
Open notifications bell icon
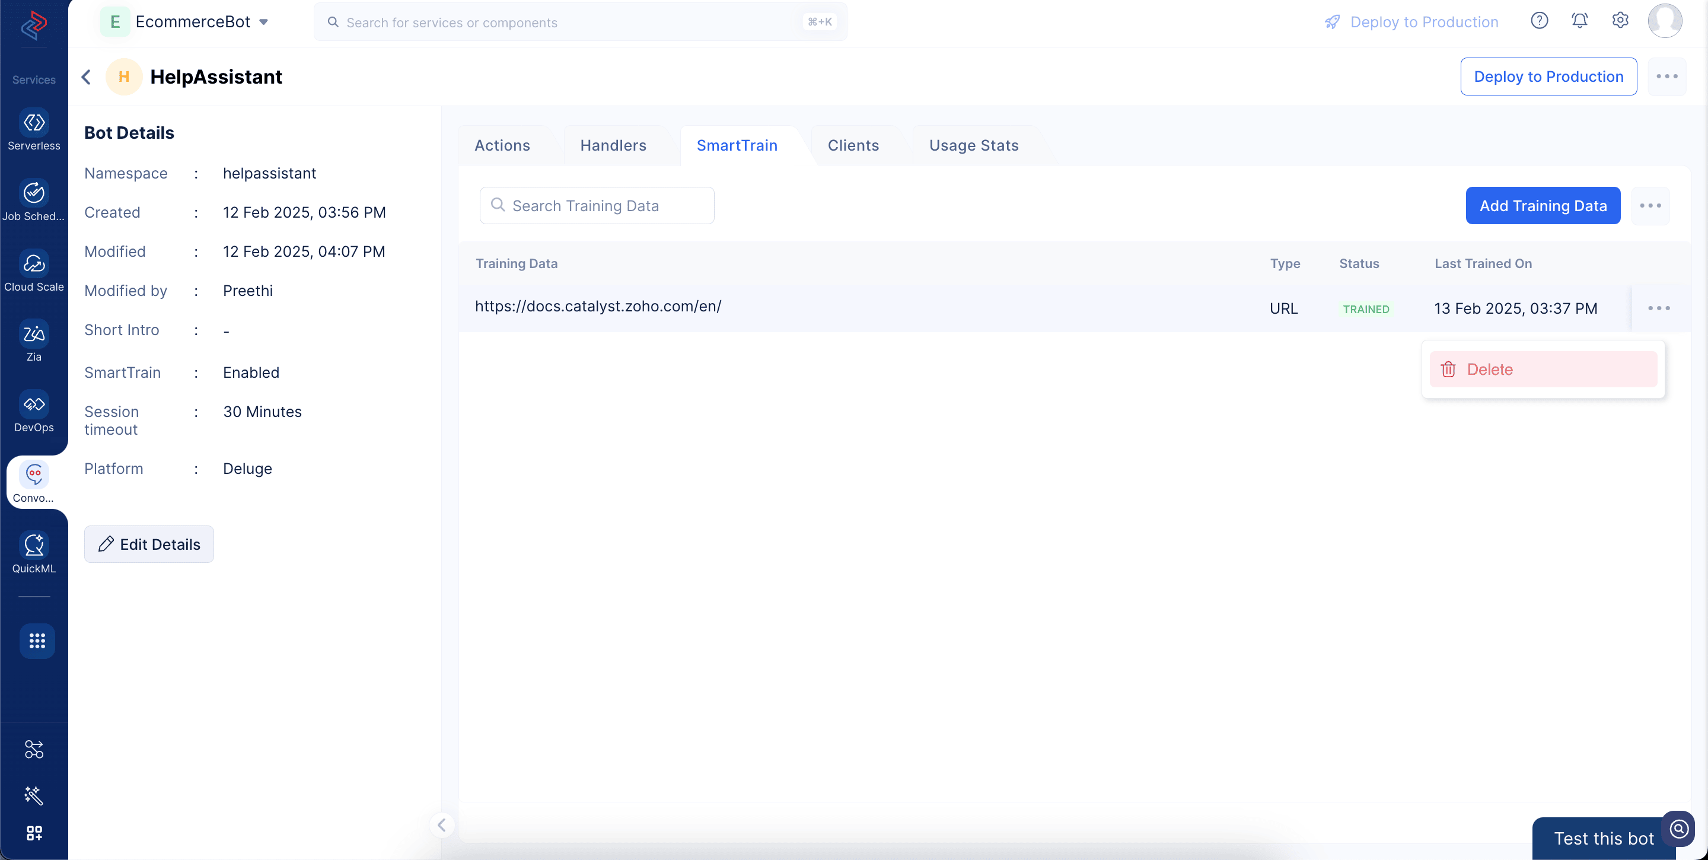[1580, 21]
